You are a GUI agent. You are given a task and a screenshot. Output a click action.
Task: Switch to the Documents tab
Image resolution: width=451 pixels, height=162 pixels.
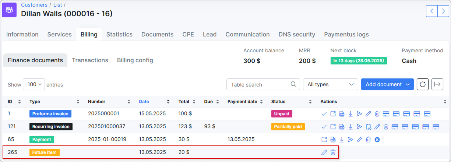pos(157,34)
